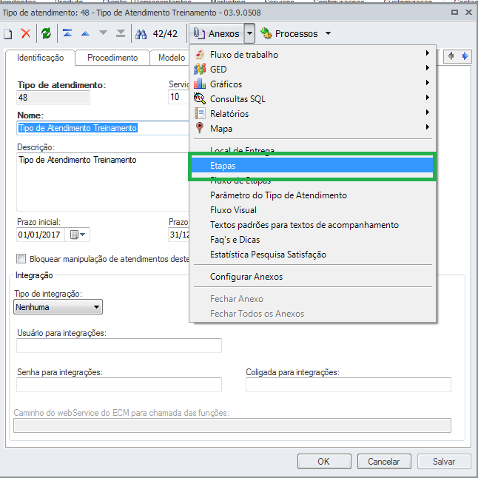Click the green refresh arrows icon

click(47, 33)
